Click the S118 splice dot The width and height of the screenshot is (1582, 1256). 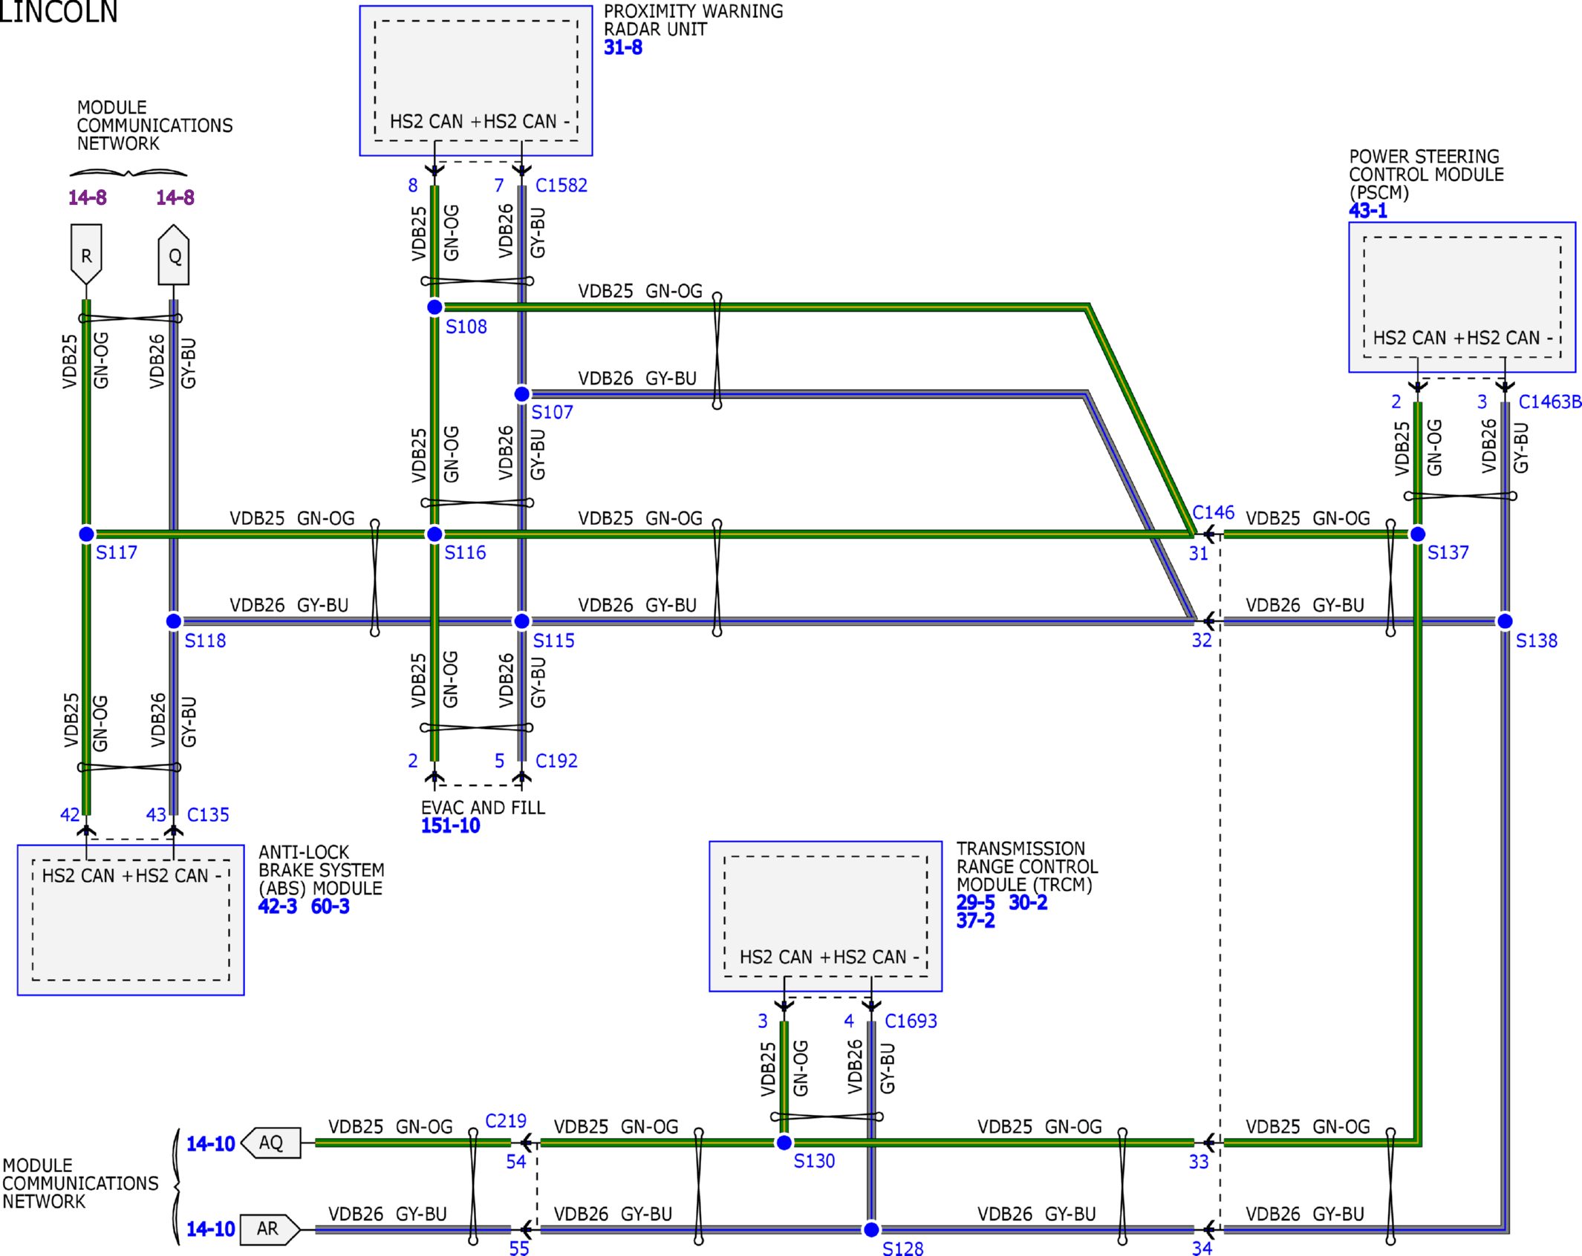174,621
